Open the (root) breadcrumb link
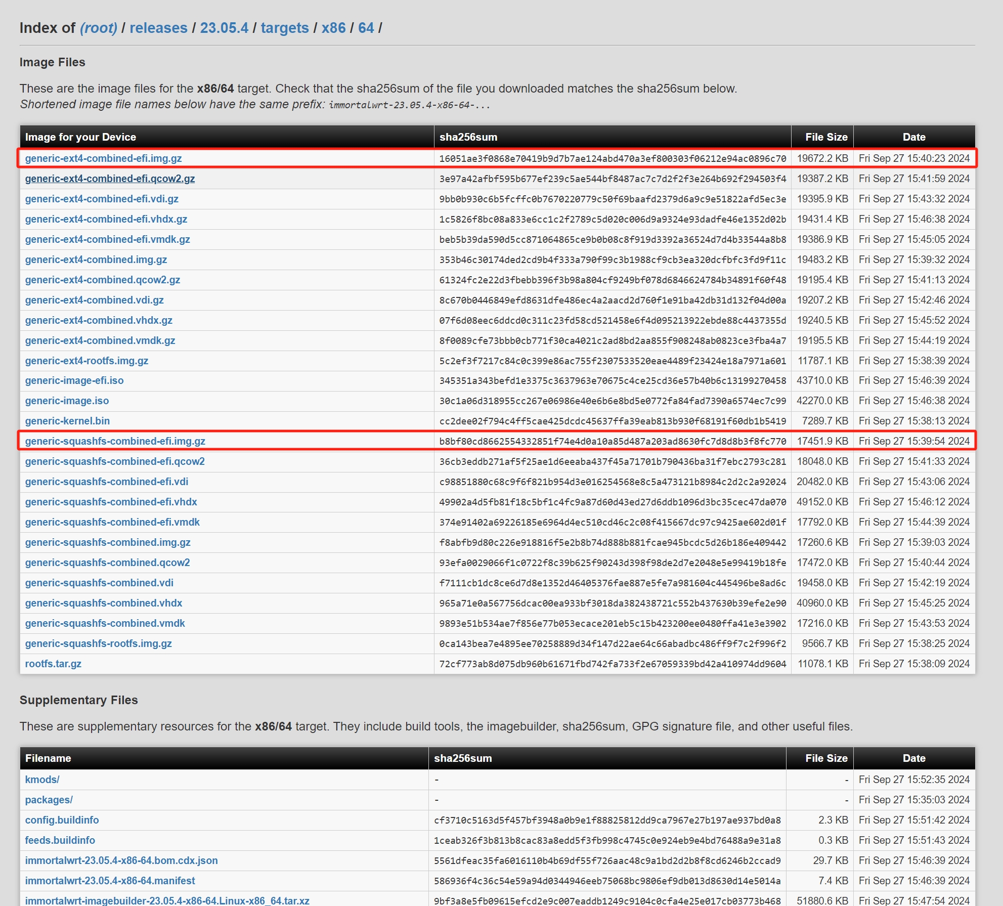The height and width of the screenshot is (906, 1003). (98, 28)
